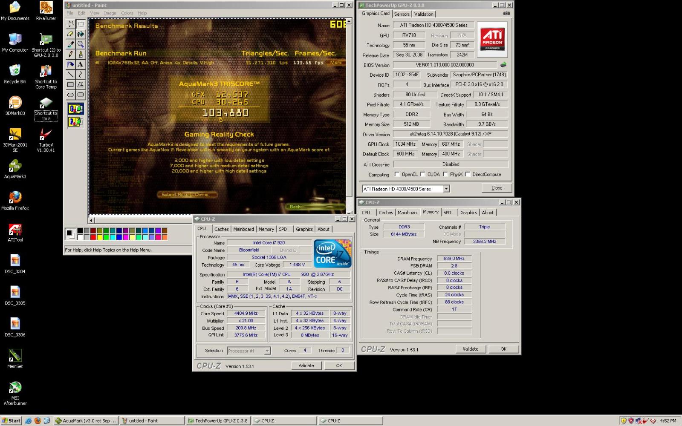Click OK in the CPU-Z CPU window

tap(339, 366)
